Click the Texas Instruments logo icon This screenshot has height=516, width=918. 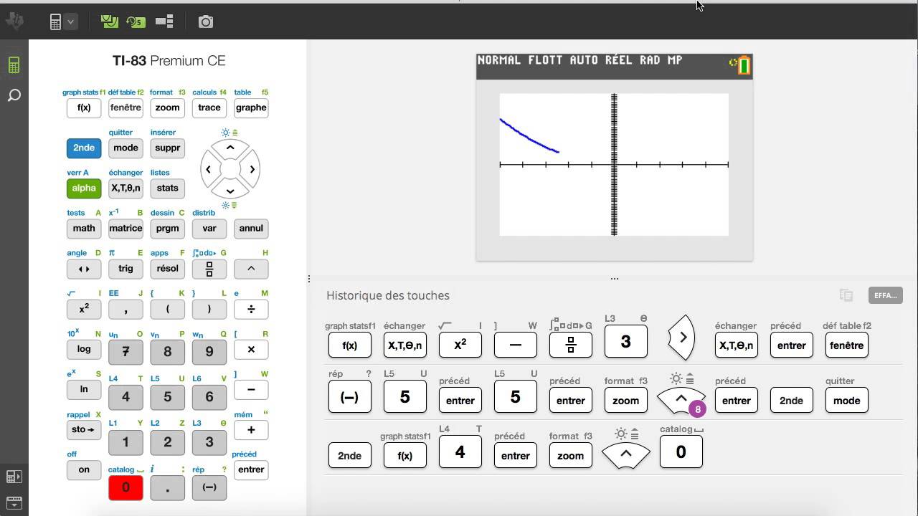tap(14, 21)
